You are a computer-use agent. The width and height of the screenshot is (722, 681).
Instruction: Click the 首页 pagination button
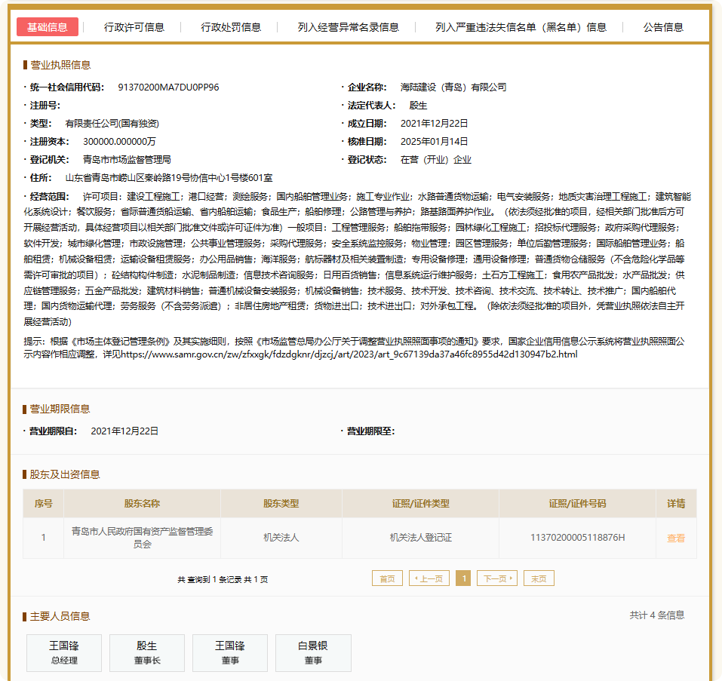click(x=387, y=578)
